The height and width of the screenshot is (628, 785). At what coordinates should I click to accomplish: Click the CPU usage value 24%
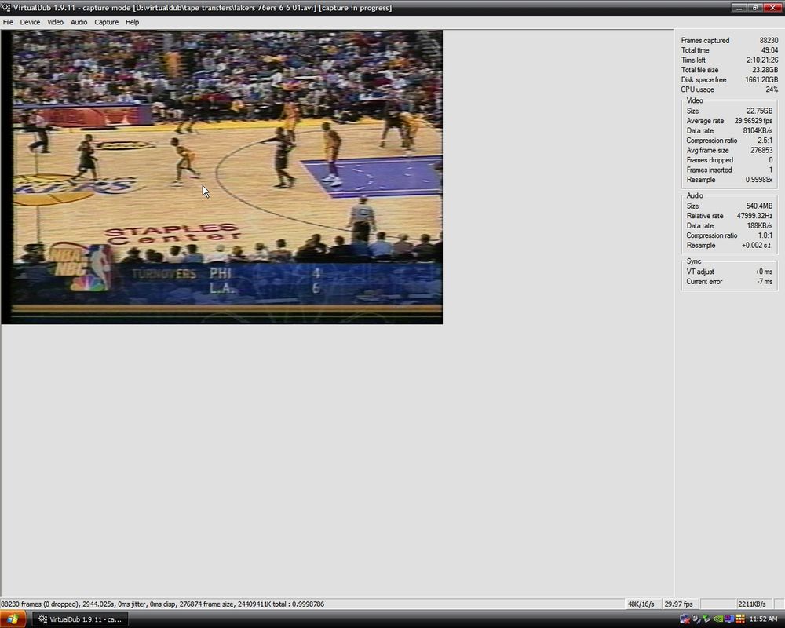coord(772,89)
